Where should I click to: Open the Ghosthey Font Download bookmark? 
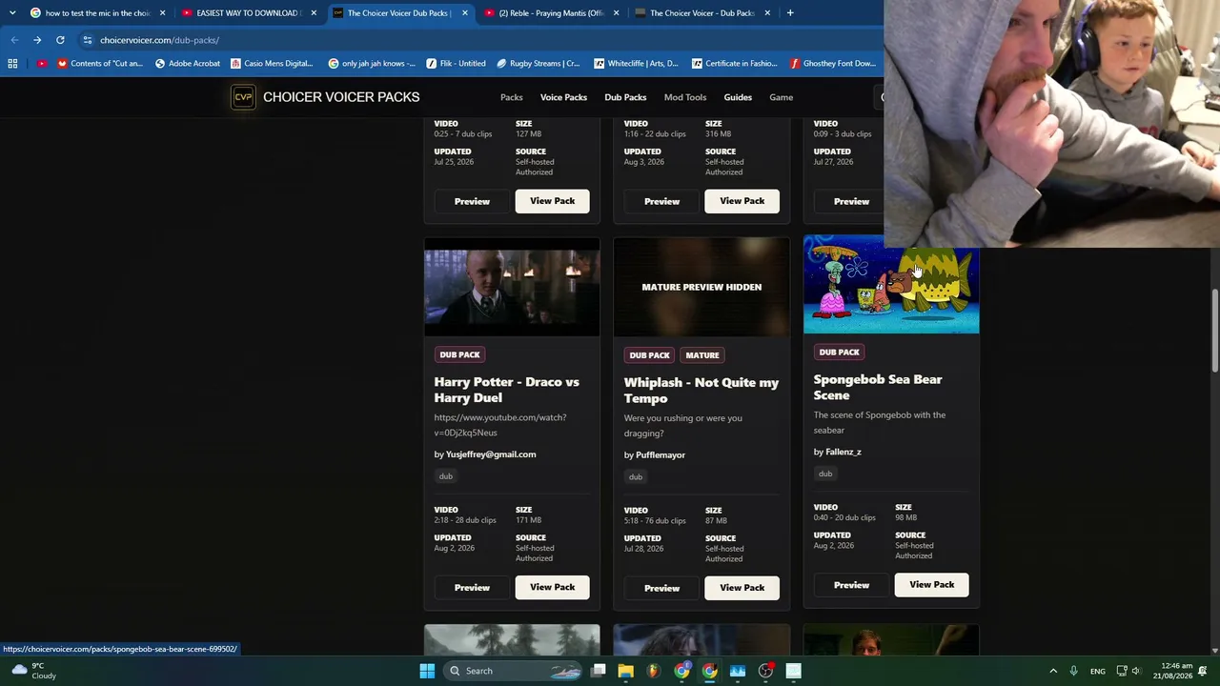pos(833,64)
